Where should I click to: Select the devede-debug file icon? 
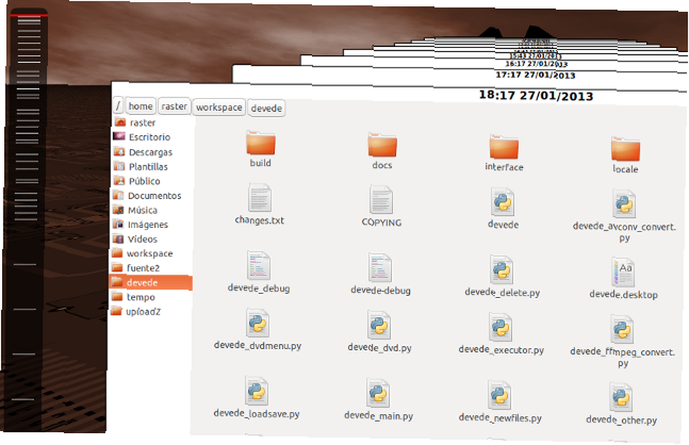tap(380, 267)
